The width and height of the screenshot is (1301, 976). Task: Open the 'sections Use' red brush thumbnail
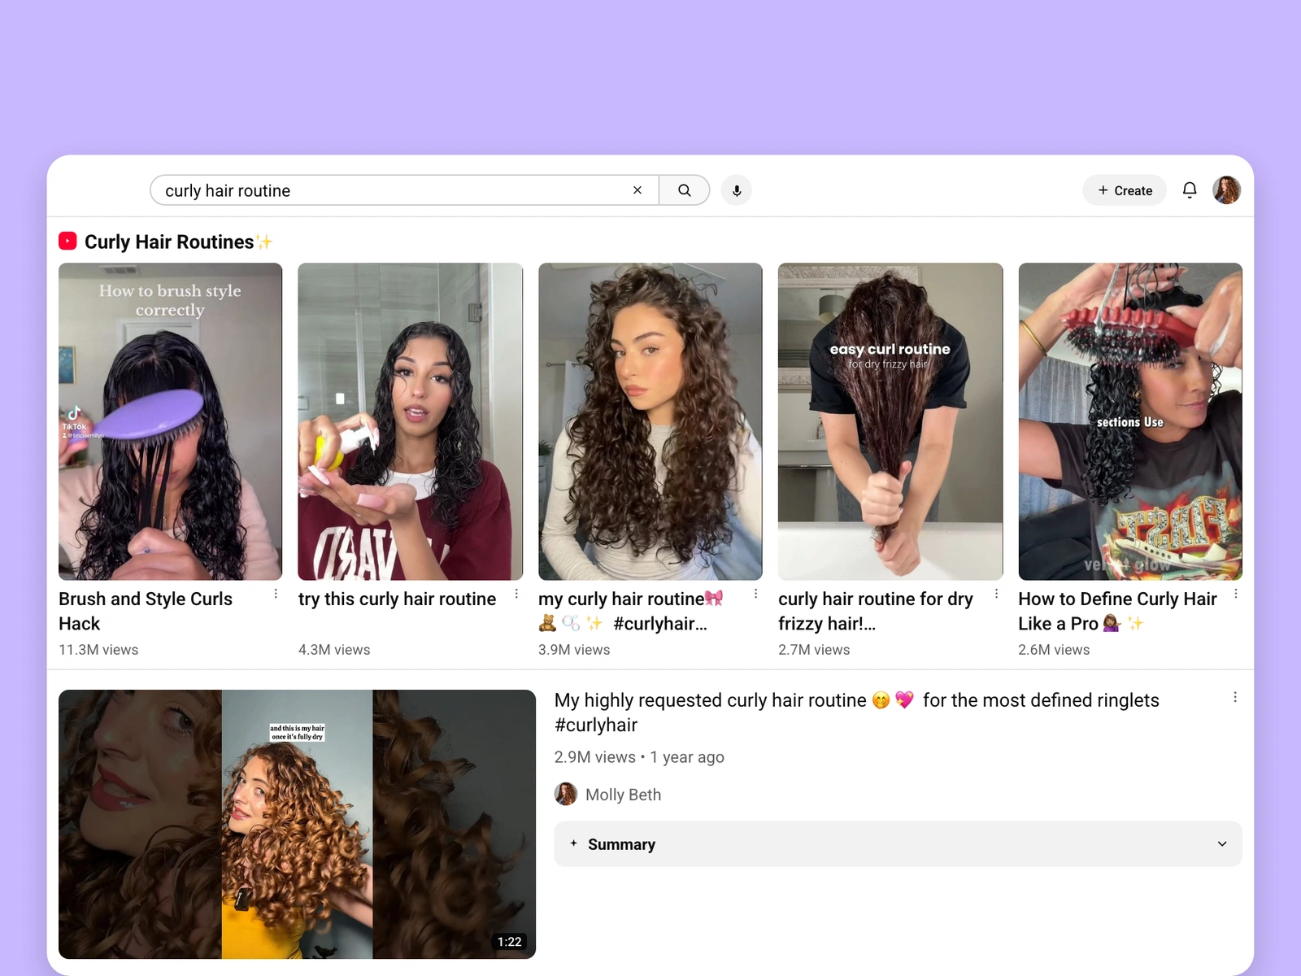(x=1130, y=421)
